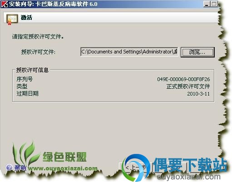232x182 pixels.
Task: Click the Kaspersky logo in title bar
Action: [x=4, y=4]
